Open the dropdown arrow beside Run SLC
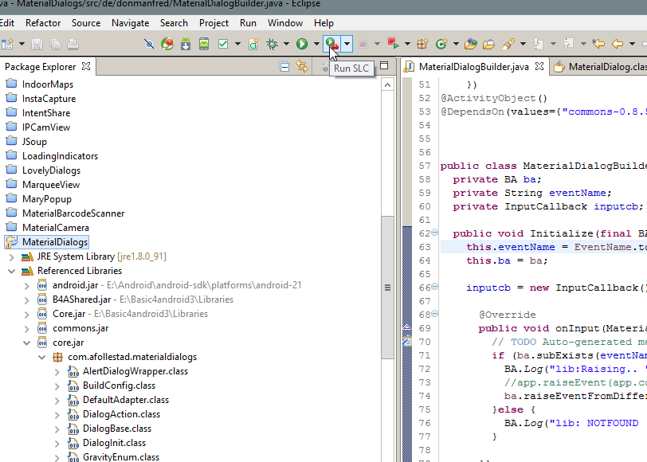Image resolution: width=647 pixels, height=462 pixels. pos(347,44)
